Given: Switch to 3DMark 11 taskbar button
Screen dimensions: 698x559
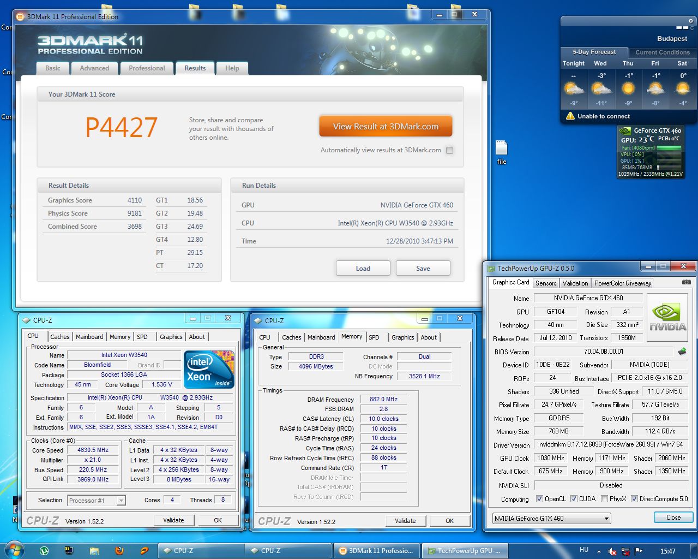Looking at the screenshot, I should (377, 551).
